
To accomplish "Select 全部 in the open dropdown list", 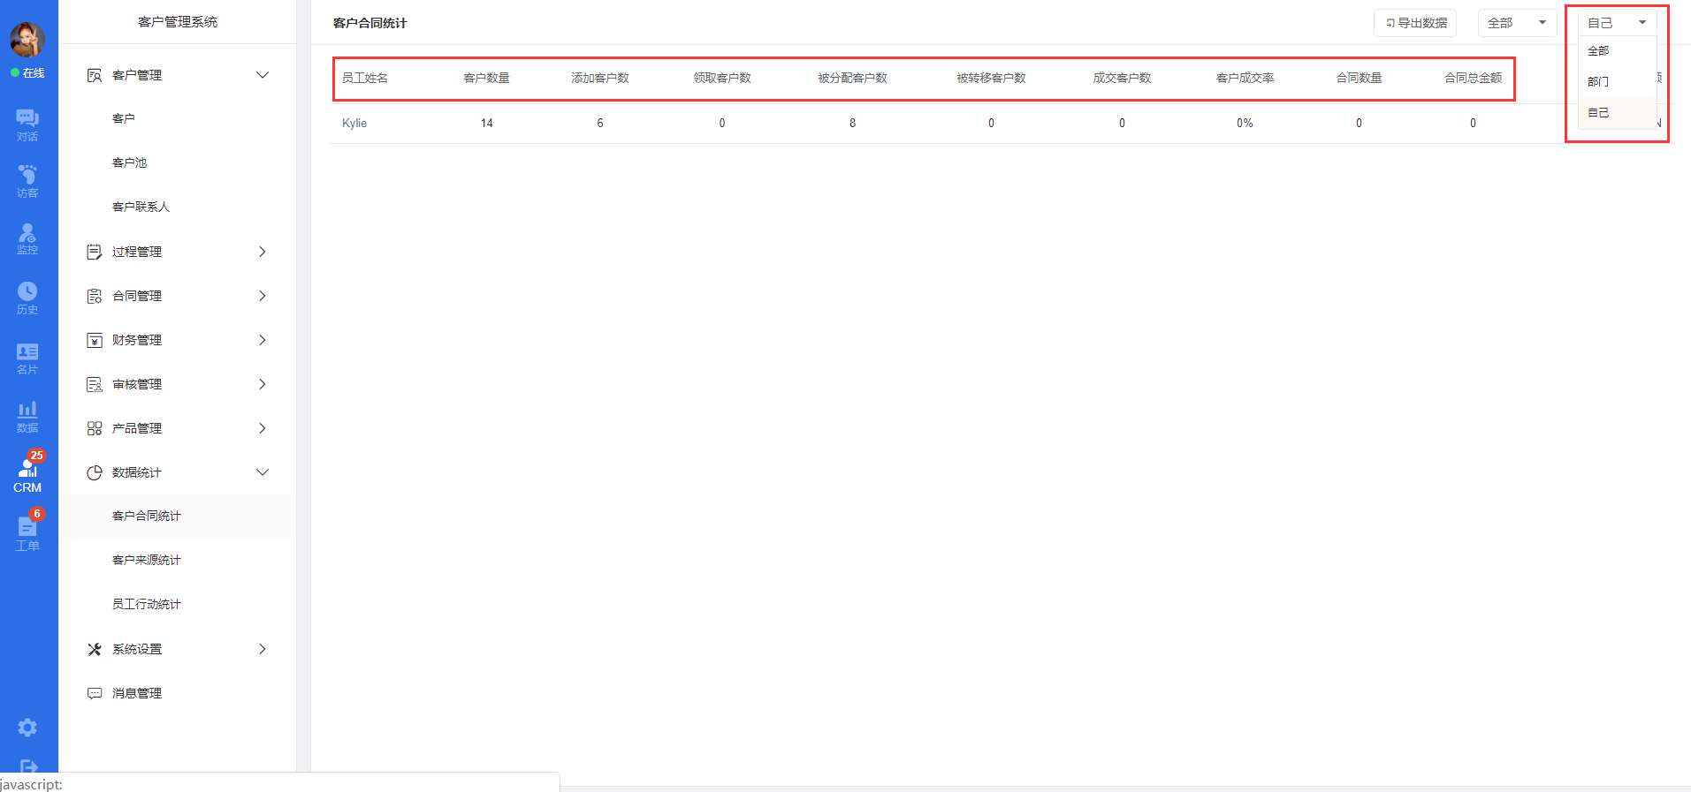I will (1617, 51).
